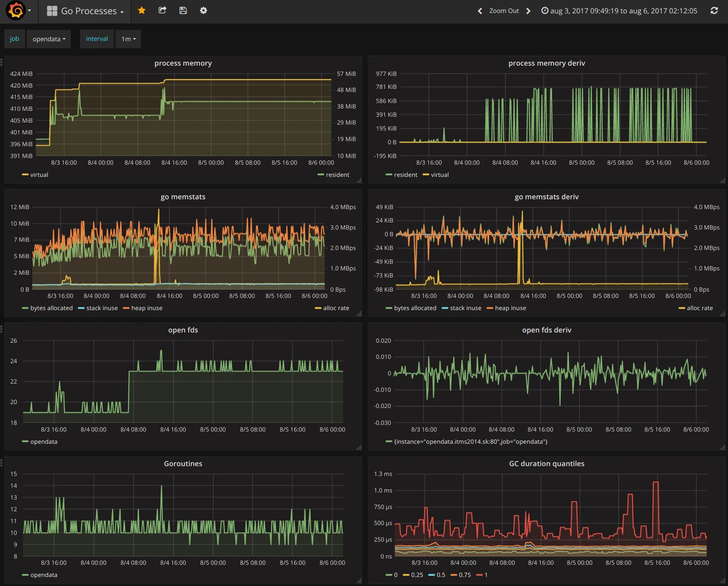Open the Go Processes dashboard dropdown

tap(85, 11)
